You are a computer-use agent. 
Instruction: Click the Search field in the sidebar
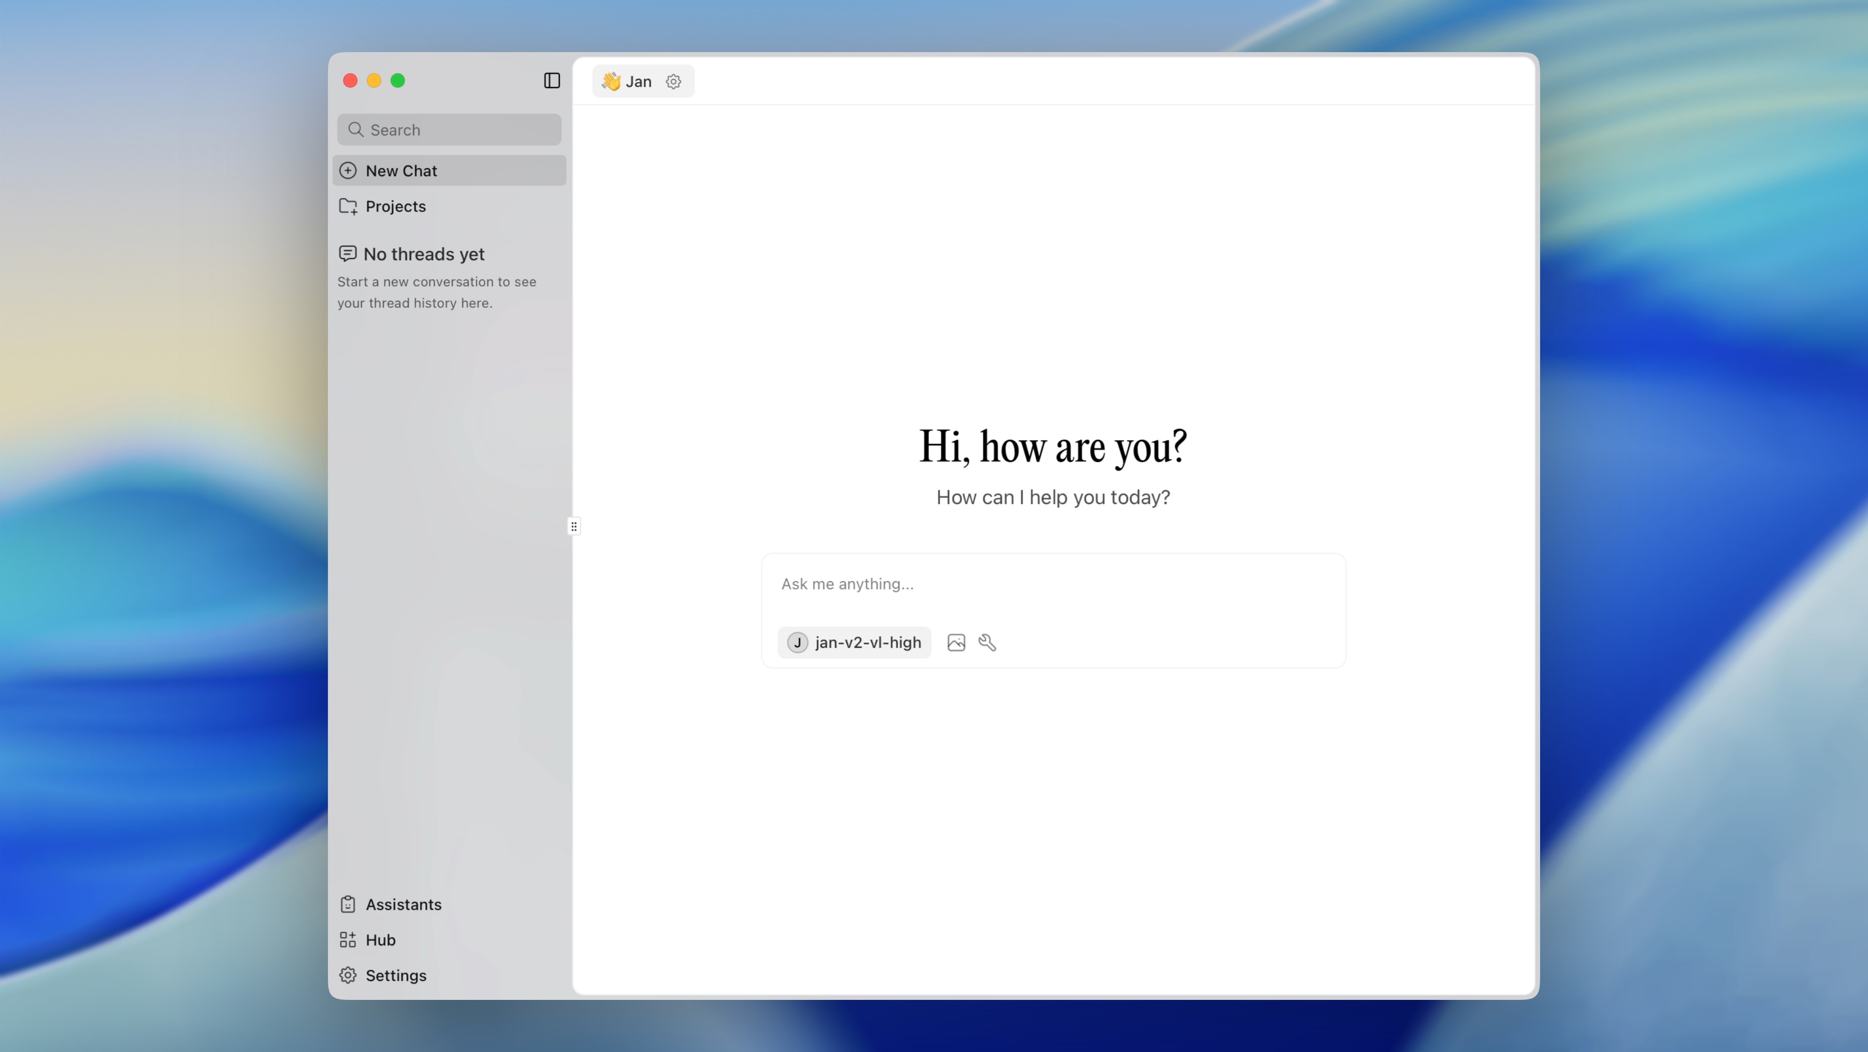pyautogui.click(x=449, y=129)
